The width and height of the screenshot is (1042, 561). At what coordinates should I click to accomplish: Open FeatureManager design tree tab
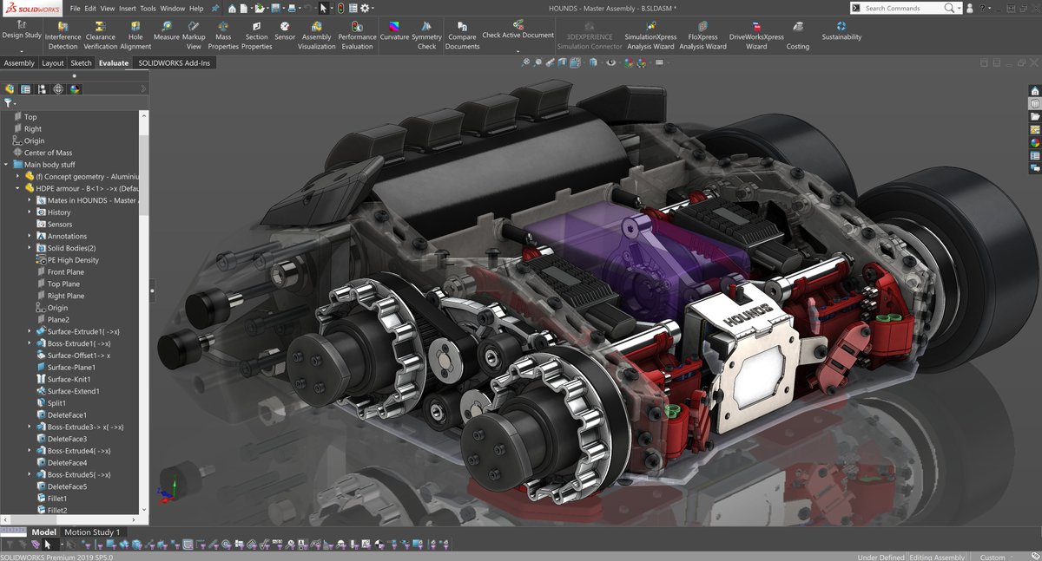tap(10, 88)
